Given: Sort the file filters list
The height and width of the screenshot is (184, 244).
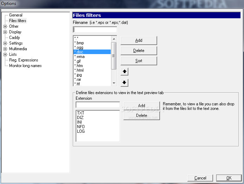Looking at the screenshot, I should coord(139,61).
